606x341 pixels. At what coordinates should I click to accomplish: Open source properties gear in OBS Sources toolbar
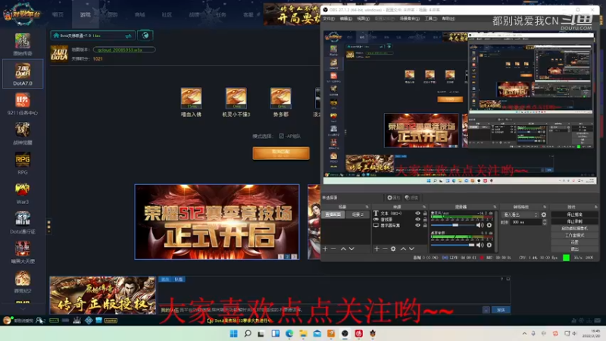point(393,249)
